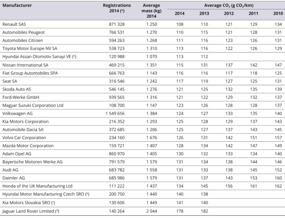Click the Manufacturer column header
The image size is (285, 218).
[x=17, y=5]
